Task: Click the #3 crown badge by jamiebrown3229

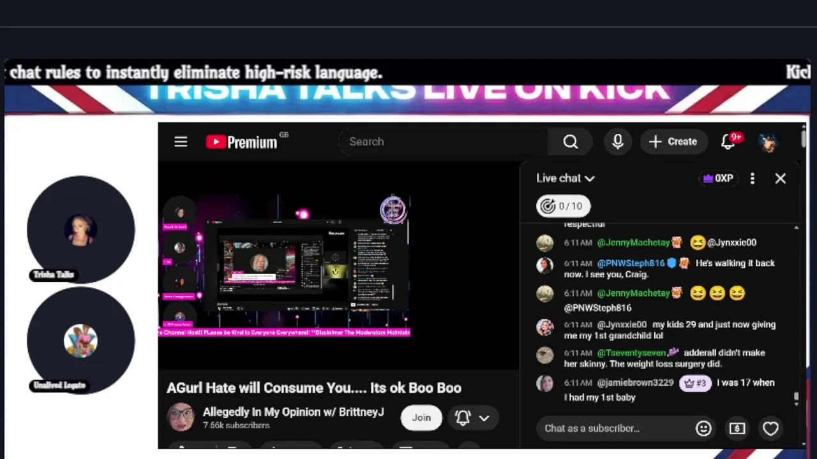Action: (695, 383)
